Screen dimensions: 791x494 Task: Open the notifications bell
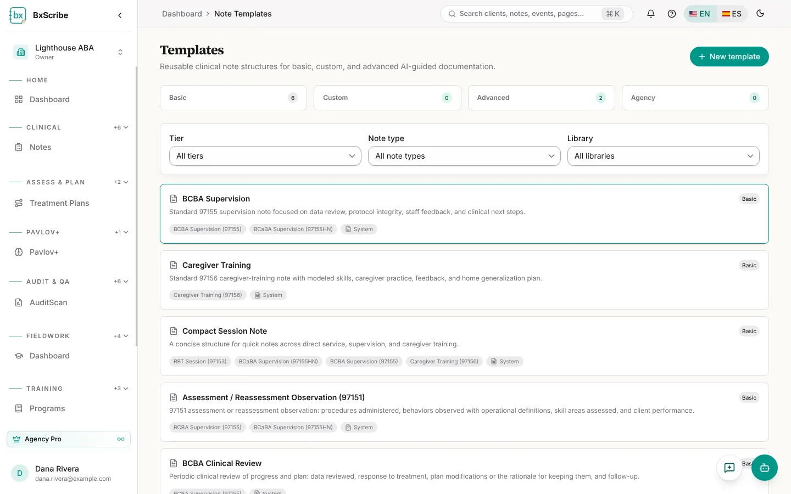coord(651,14)
